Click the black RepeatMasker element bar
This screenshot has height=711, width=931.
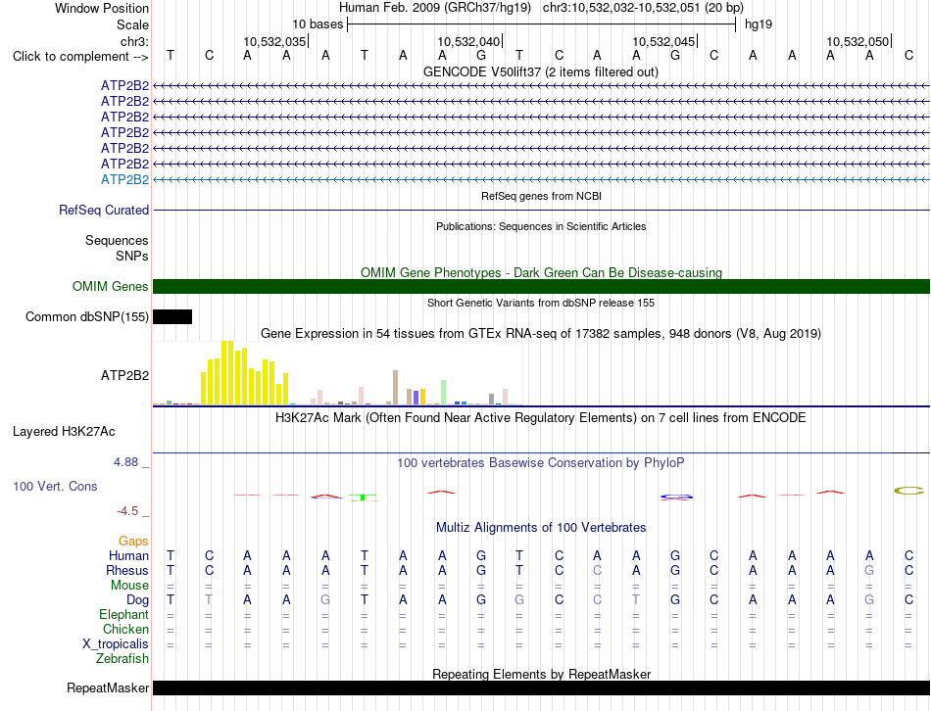541,687
